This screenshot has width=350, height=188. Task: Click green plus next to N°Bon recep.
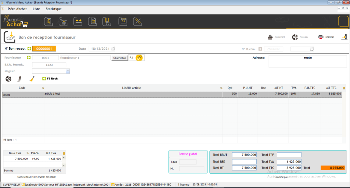(29, 49)
